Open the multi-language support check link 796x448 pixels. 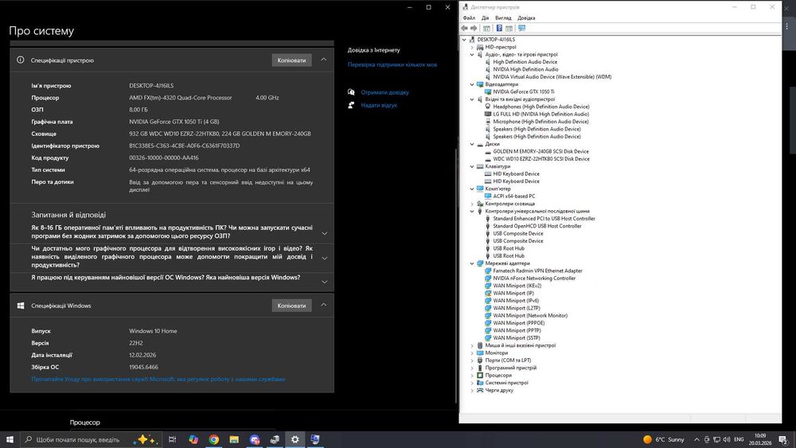(392, 64)
